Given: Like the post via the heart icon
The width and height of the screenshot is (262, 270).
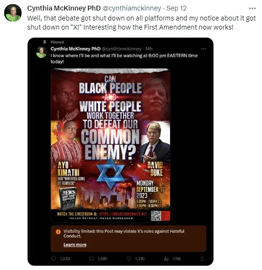Looking at the screenshot, I should pos(129,259).
